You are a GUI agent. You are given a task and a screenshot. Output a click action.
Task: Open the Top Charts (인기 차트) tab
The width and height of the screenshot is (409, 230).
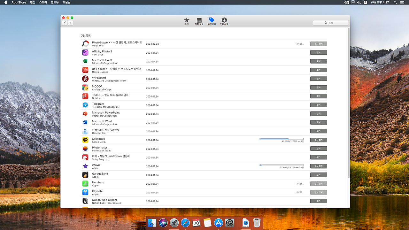(x=199, y=21)
